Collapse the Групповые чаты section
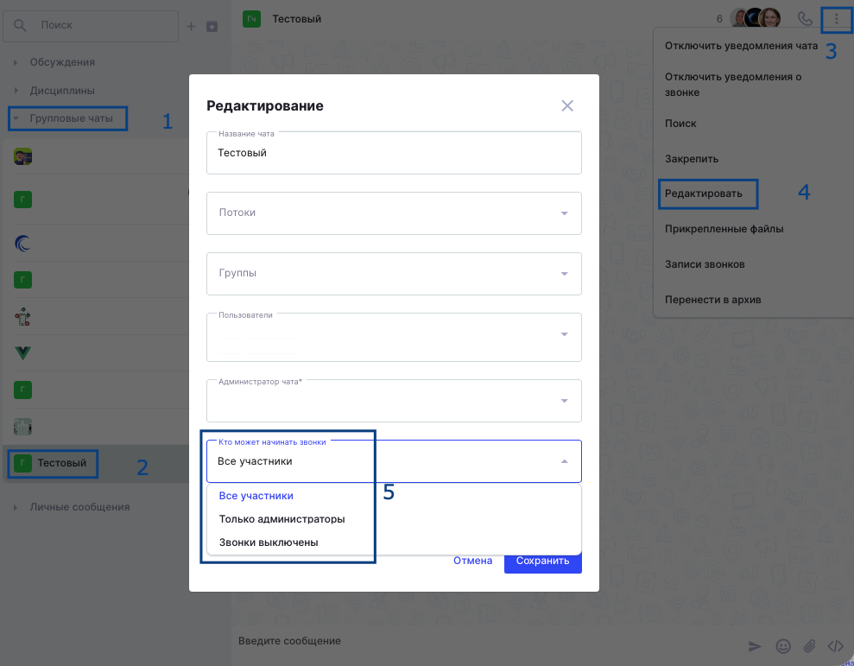The image size is (854, 666). [67, 118]
